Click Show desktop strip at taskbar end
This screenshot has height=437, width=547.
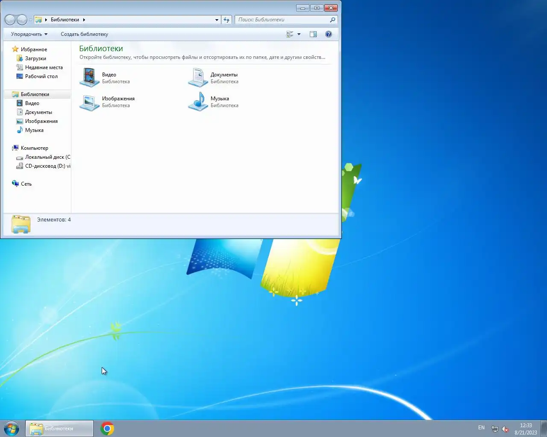(544, 428)
